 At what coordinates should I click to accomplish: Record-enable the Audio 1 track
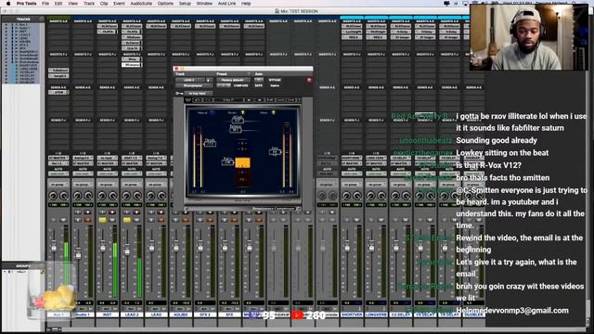point(88,212)
